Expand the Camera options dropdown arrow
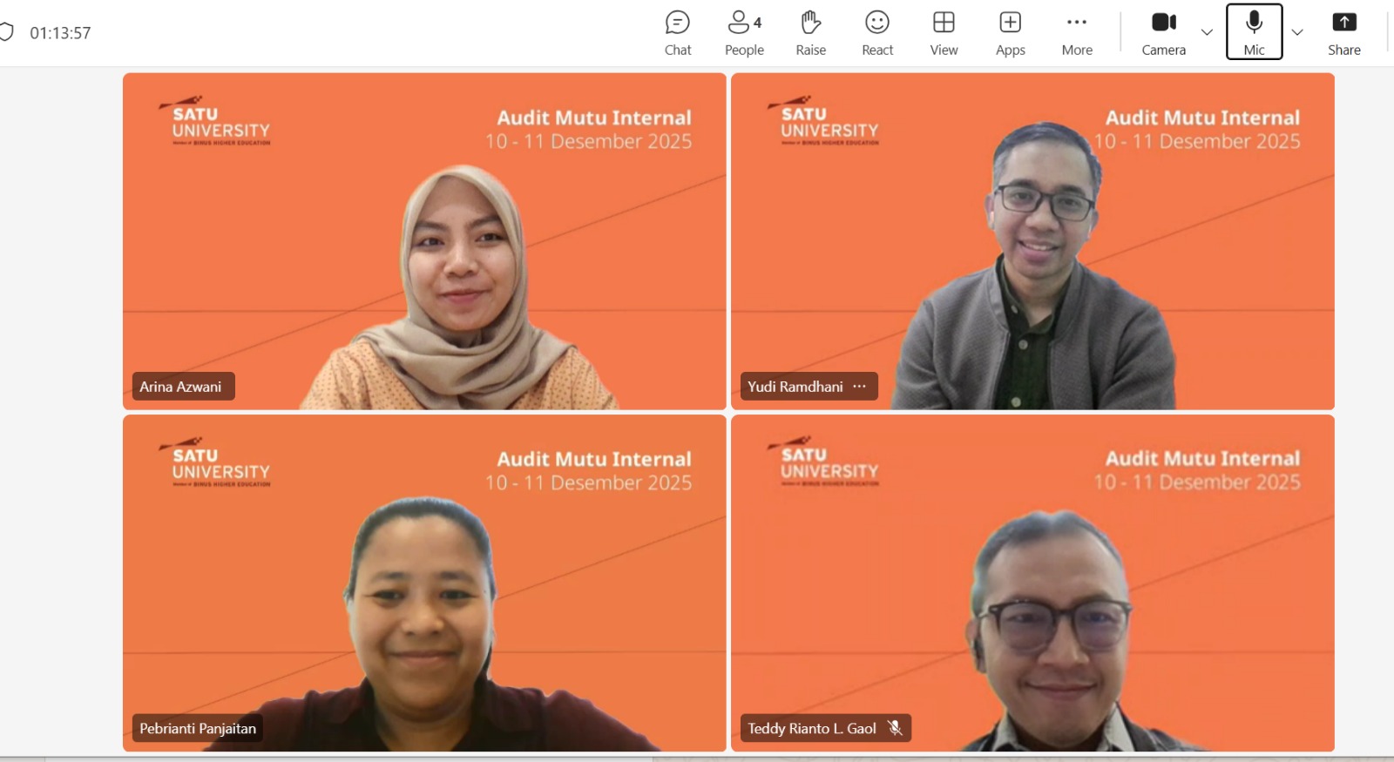 pyautogui.click(x=1207, y=32)
